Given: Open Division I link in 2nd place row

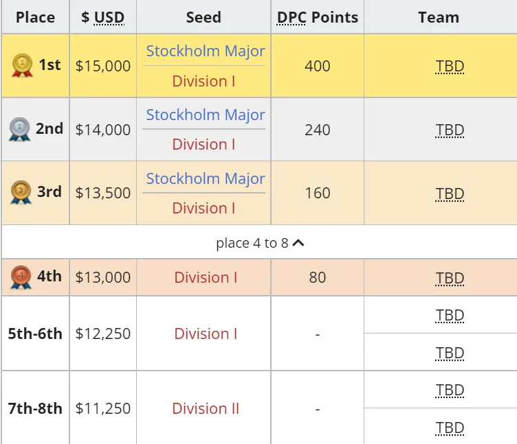Looking at the screenshot, I should [x=203, y=145].
